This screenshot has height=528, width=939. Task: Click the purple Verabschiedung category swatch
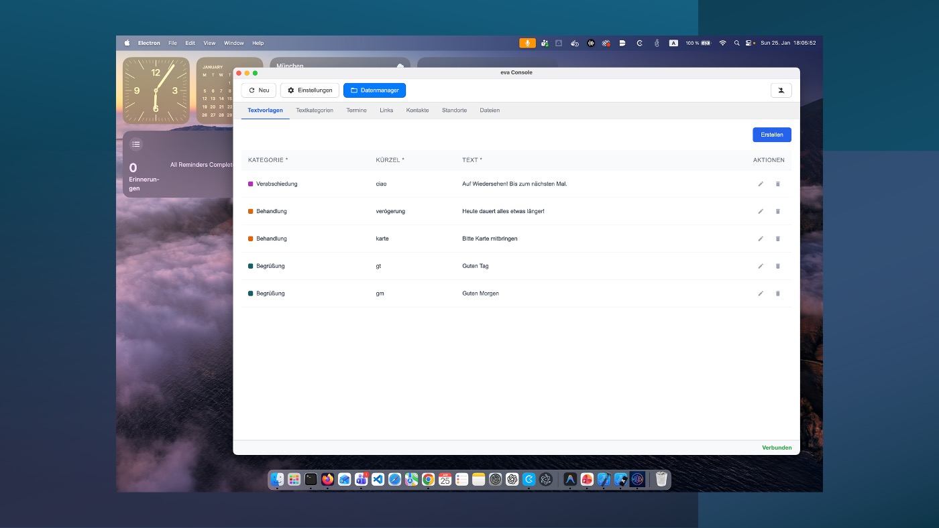click(251, 184)
